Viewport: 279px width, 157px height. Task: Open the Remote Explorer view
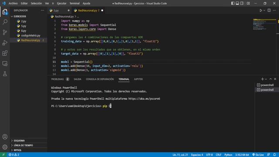[x=5, y=64]
